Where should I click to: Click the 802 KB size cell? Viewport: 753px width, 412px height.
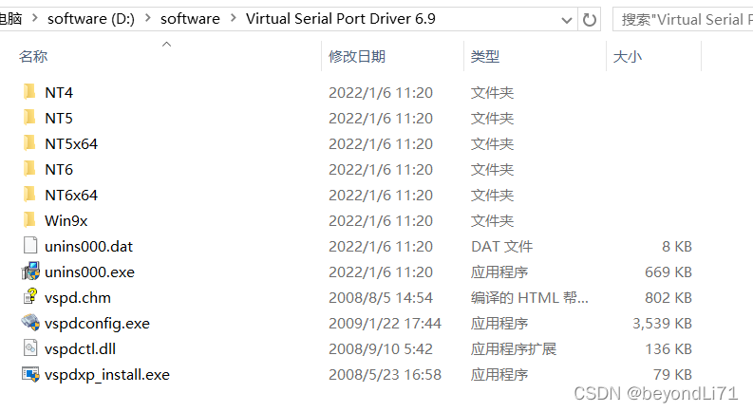[668, 298]
